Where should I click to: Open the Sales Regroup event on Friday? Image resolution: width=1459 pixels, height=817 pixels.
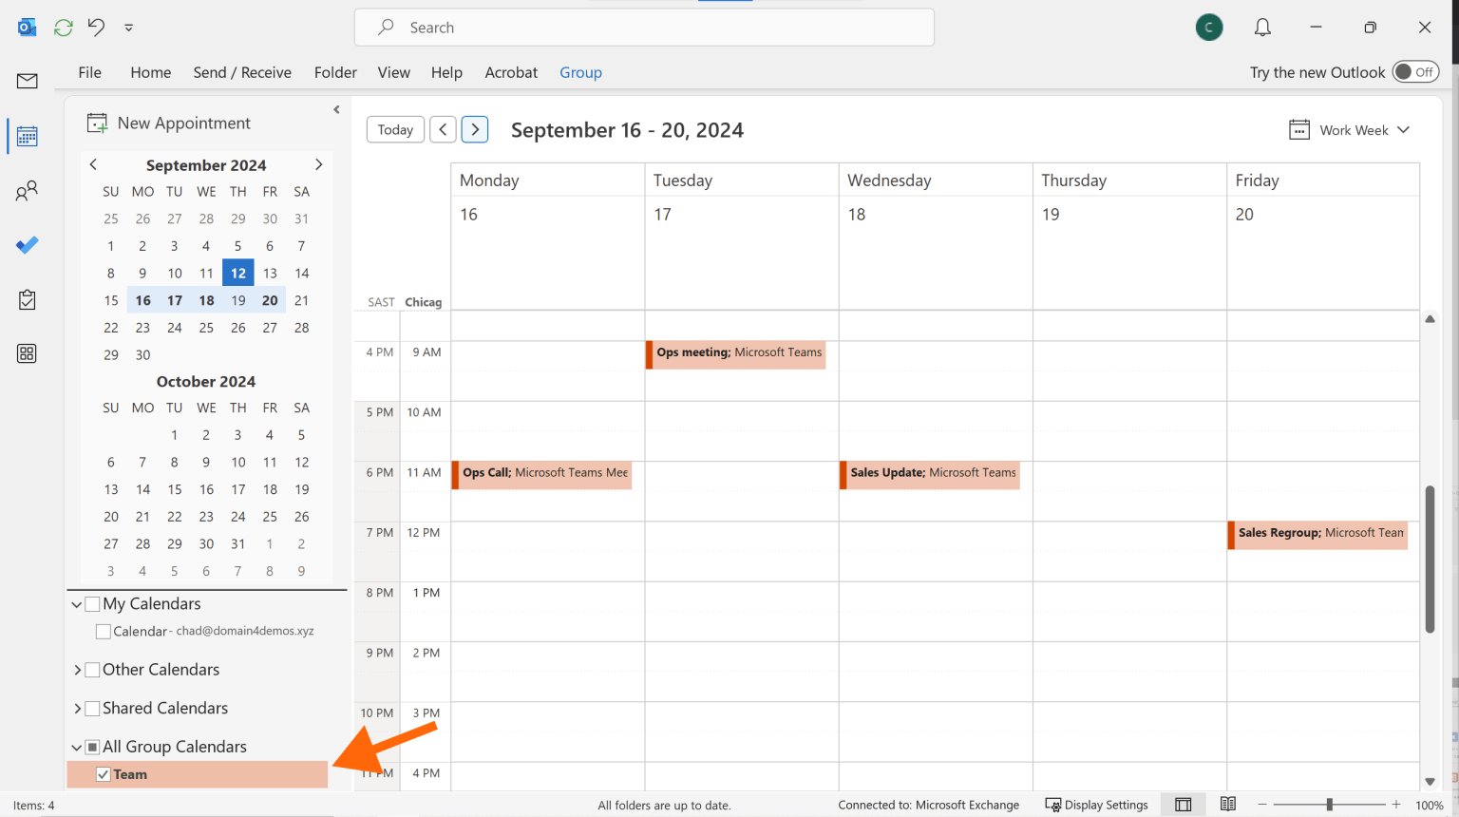tap(1317, 535)
